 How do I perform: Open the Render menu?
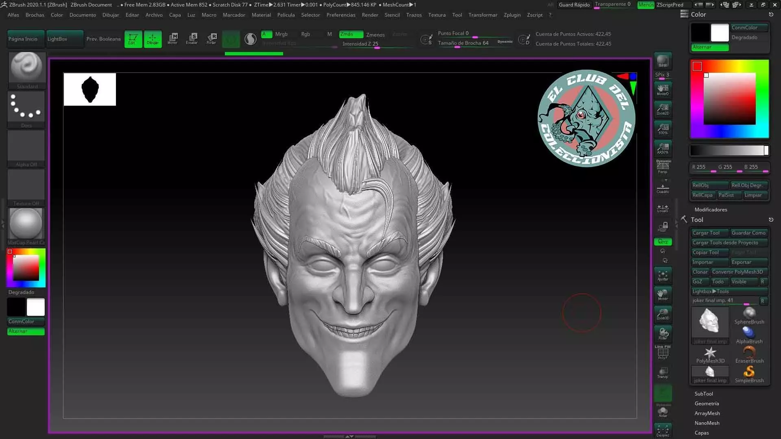point(370,15)
